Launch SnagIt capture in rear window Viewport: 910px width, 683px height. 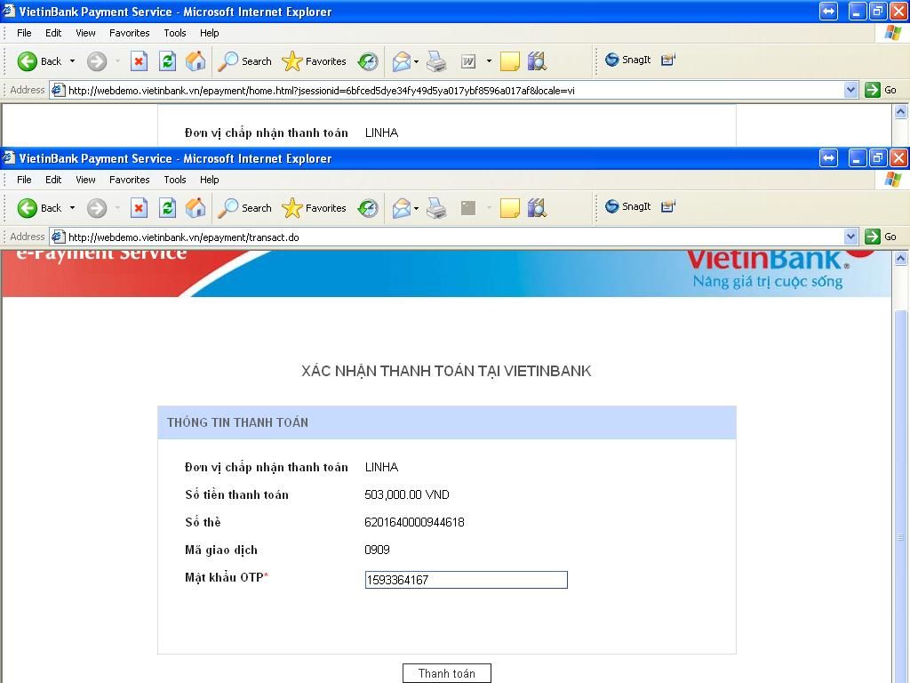(628, 60)
